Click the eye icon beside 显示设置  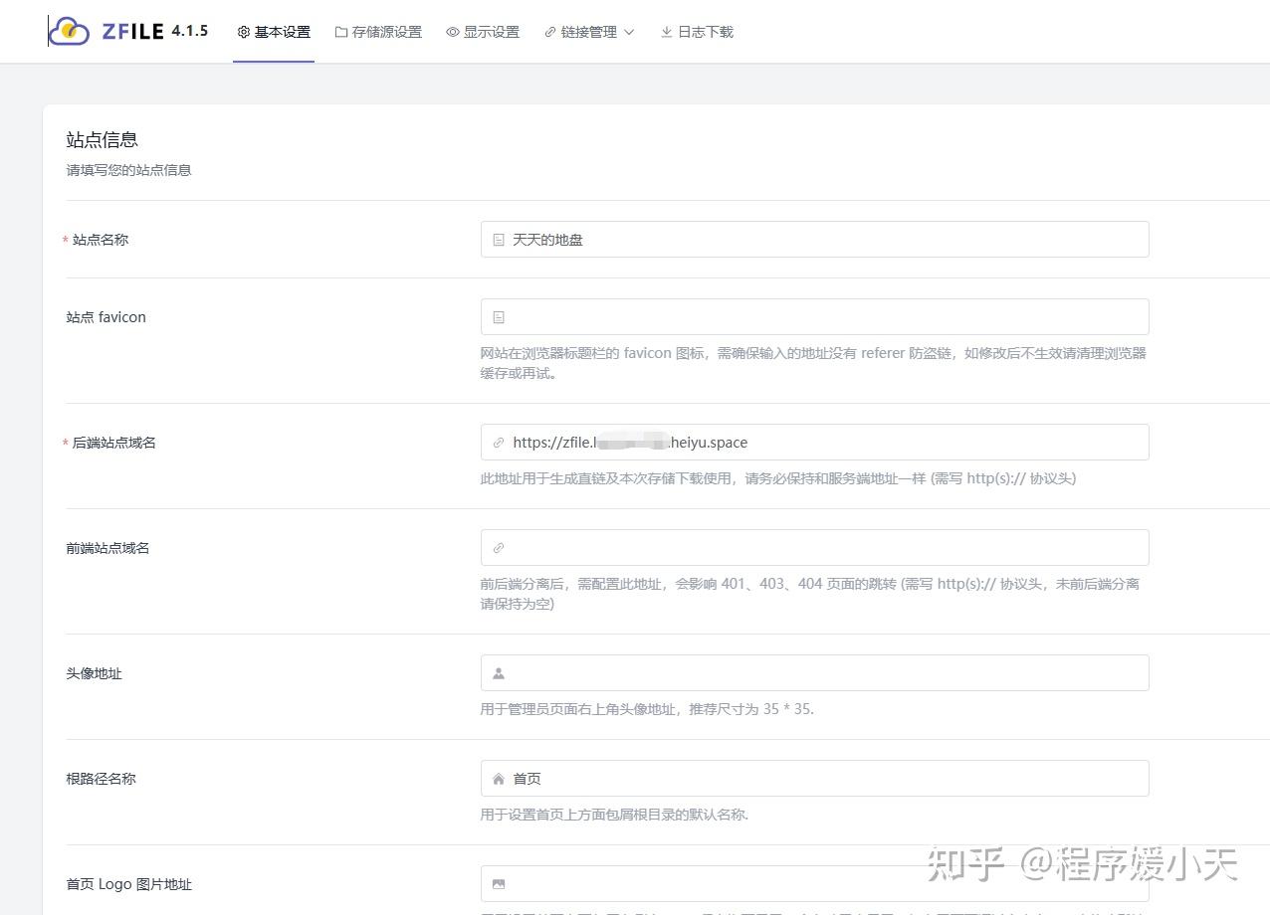click(x=453, y=32)
